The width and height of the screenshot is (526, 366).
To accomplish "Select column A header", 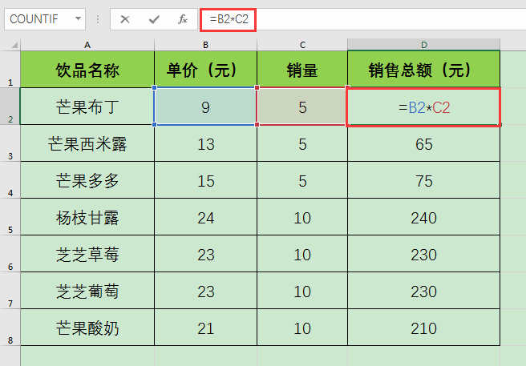I will [87, 45].
